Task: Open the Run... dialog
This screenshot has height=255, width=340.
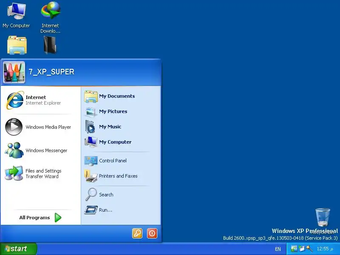Action: pos(121,210)
